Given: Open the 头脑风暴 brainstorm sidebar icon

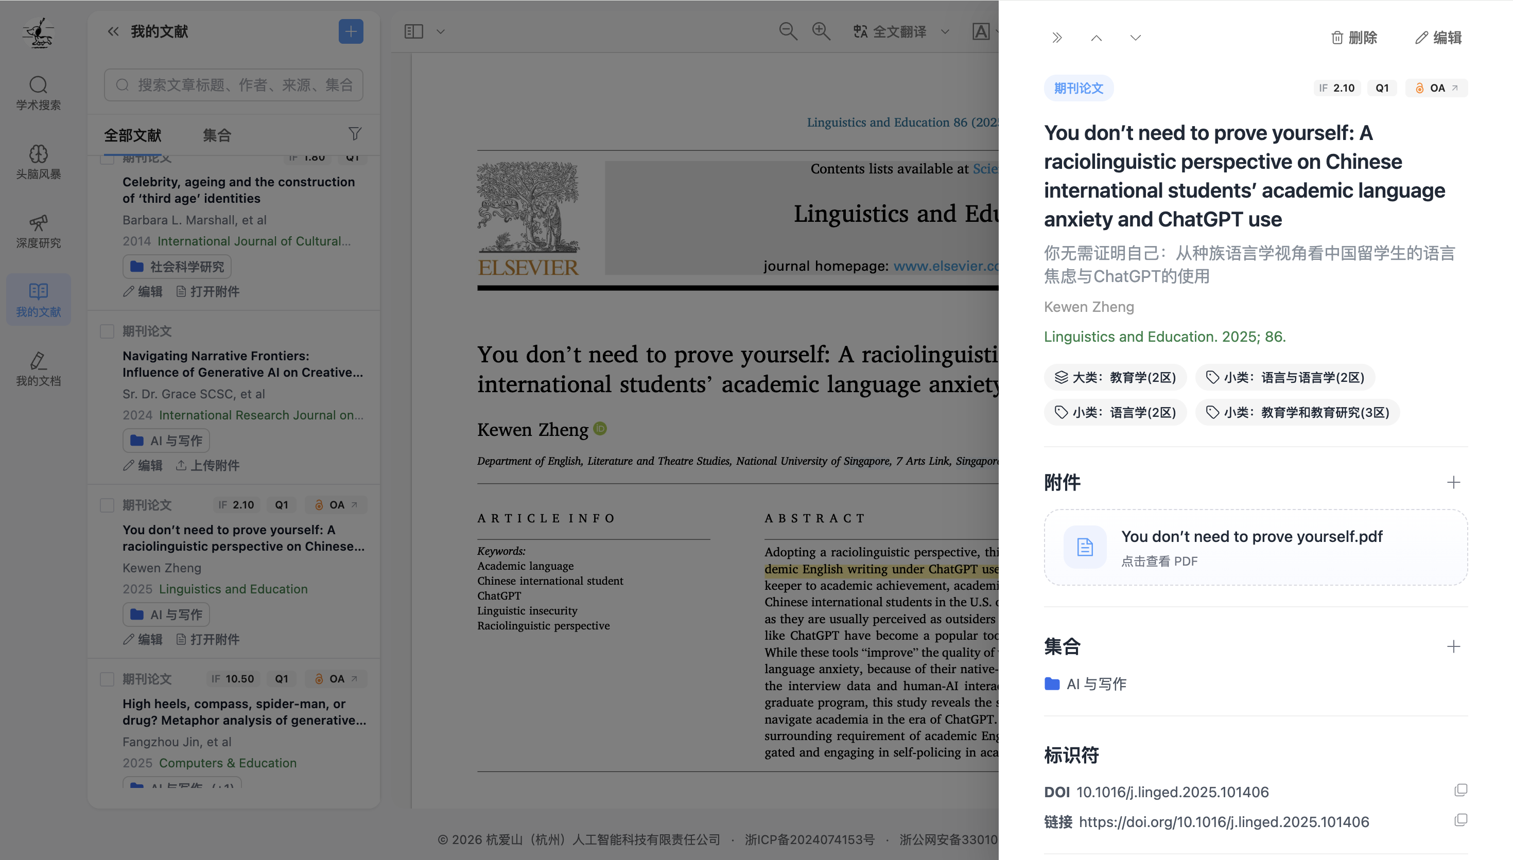Looking at the screenshot, I should [39, 162].
